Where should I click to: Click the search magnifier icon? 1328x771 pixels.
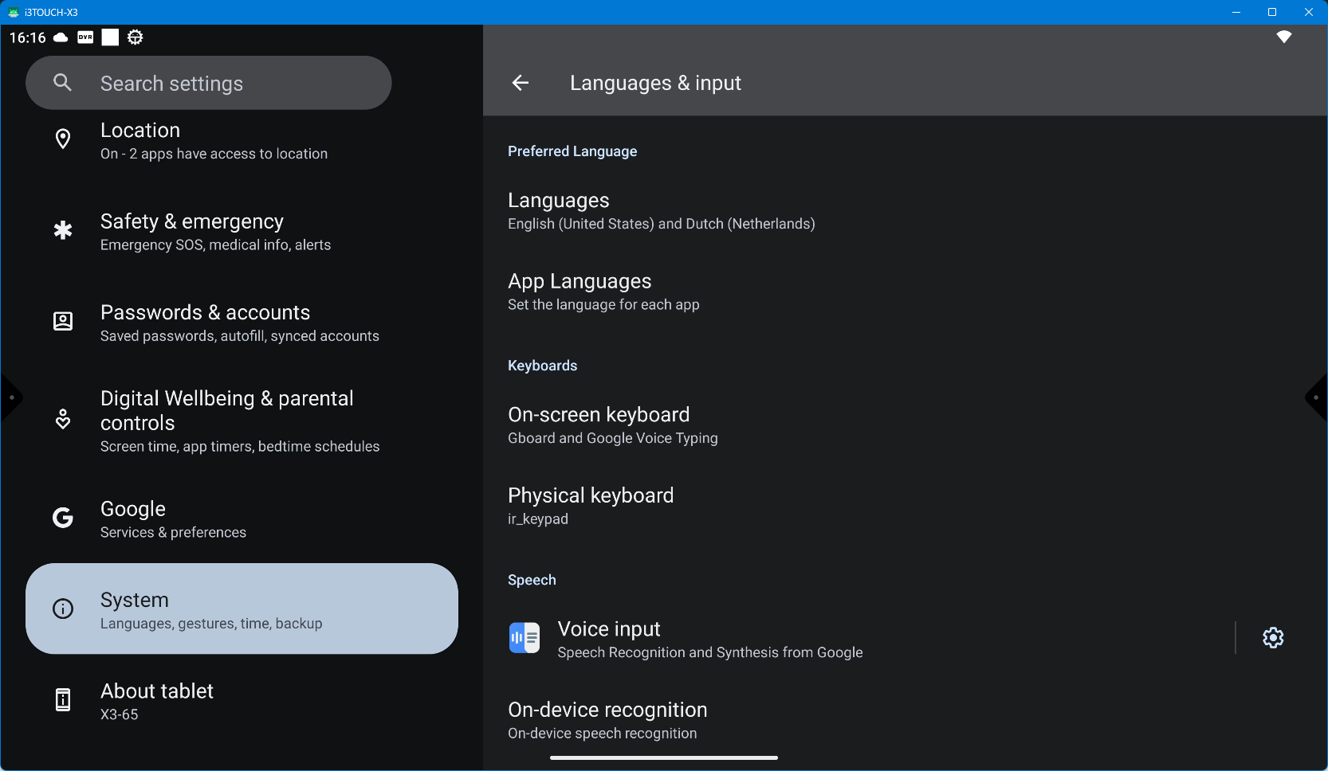point(63,83)
